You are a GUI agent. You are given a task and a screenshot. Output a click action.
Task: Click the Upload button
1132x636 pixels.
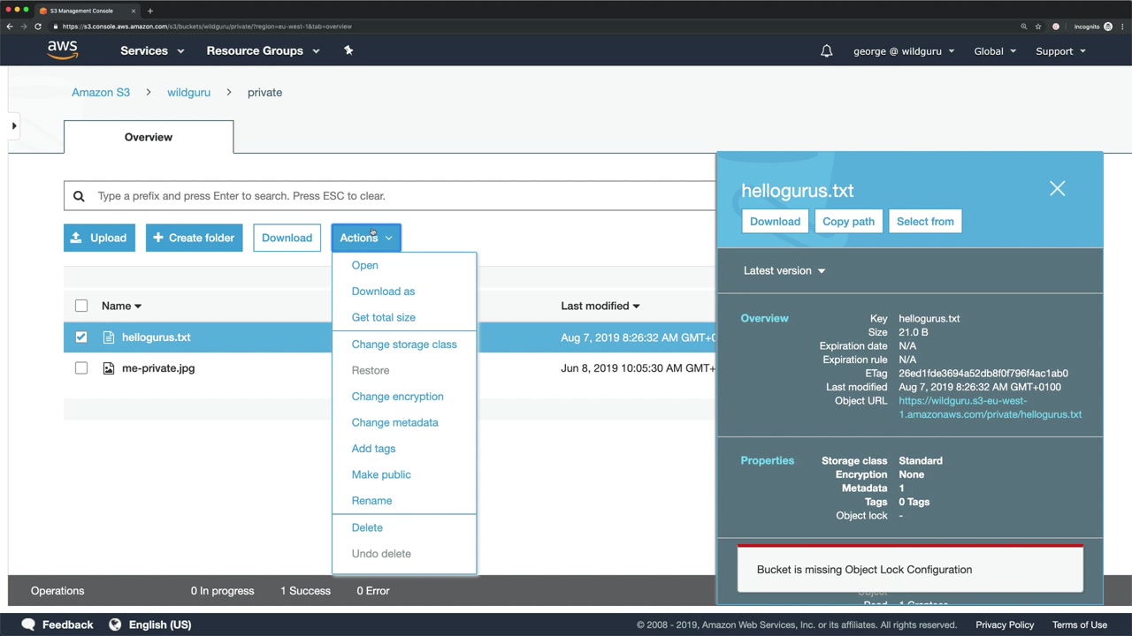click(x=99, y=238)
